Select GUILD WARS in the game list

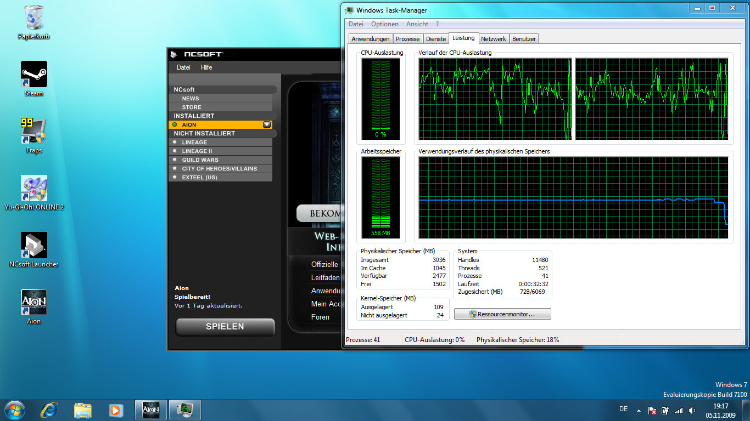[221, 160]
